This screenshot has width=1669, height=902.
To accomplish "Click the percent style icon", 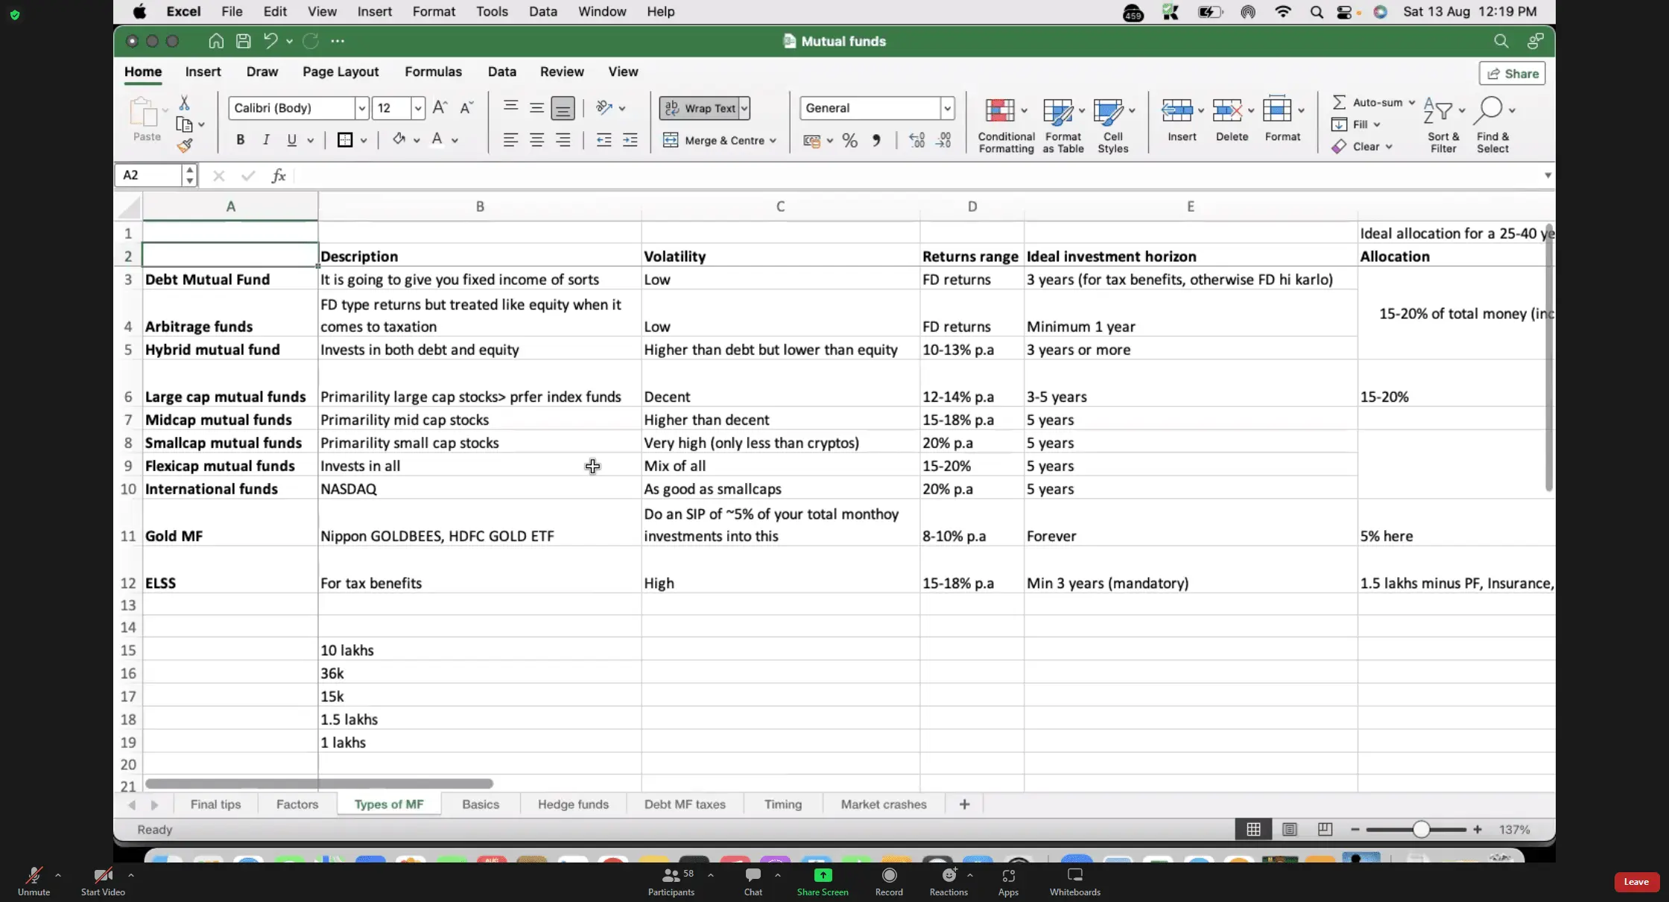I will pos(849,141).
